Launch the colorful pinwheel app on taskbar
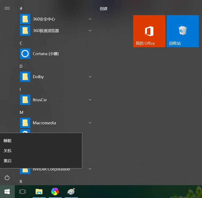Screen dimensions: 202x198 pyautogui.click(x=55, y=192)
